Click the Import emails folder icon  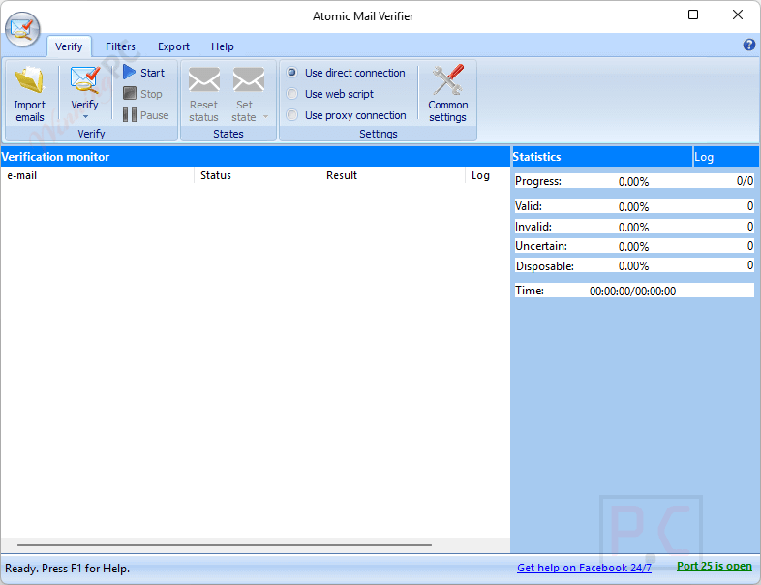click(x=30, y=80)
